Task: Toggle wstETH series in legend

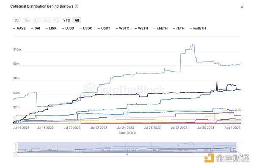Action: click(x=198, y=28)
